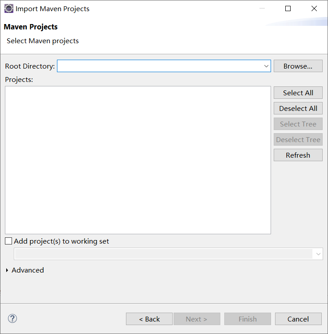Viewport: 328px width, 334px height.
Task: Click the Deselect Tree button
Action: point(298,139)
